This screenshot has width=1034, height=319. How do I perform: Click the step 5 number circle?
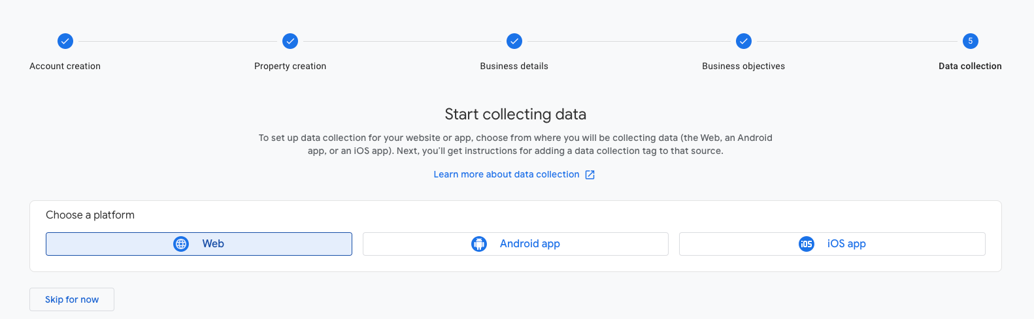970,41
